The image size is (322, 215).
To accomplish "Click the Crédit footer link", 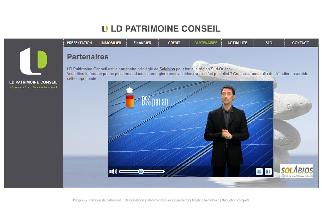I will (x=196, y=200).
